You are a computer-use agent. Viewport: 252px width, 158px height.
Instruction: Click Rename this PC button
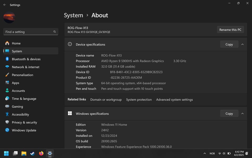230,30
